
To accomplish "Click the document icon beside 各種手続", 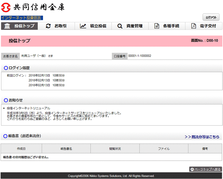I will tap(157, 26).
